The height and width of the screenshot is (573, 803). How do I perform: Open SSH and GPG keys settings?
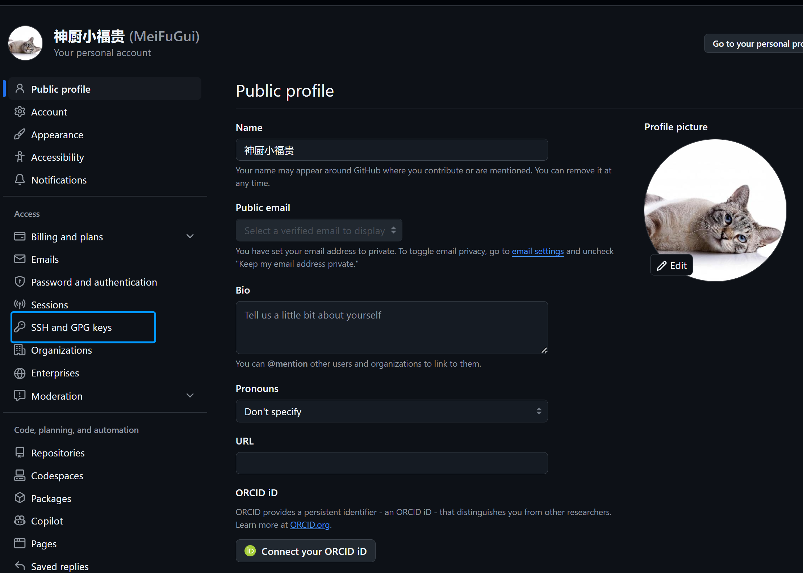(x=71, y=327)
